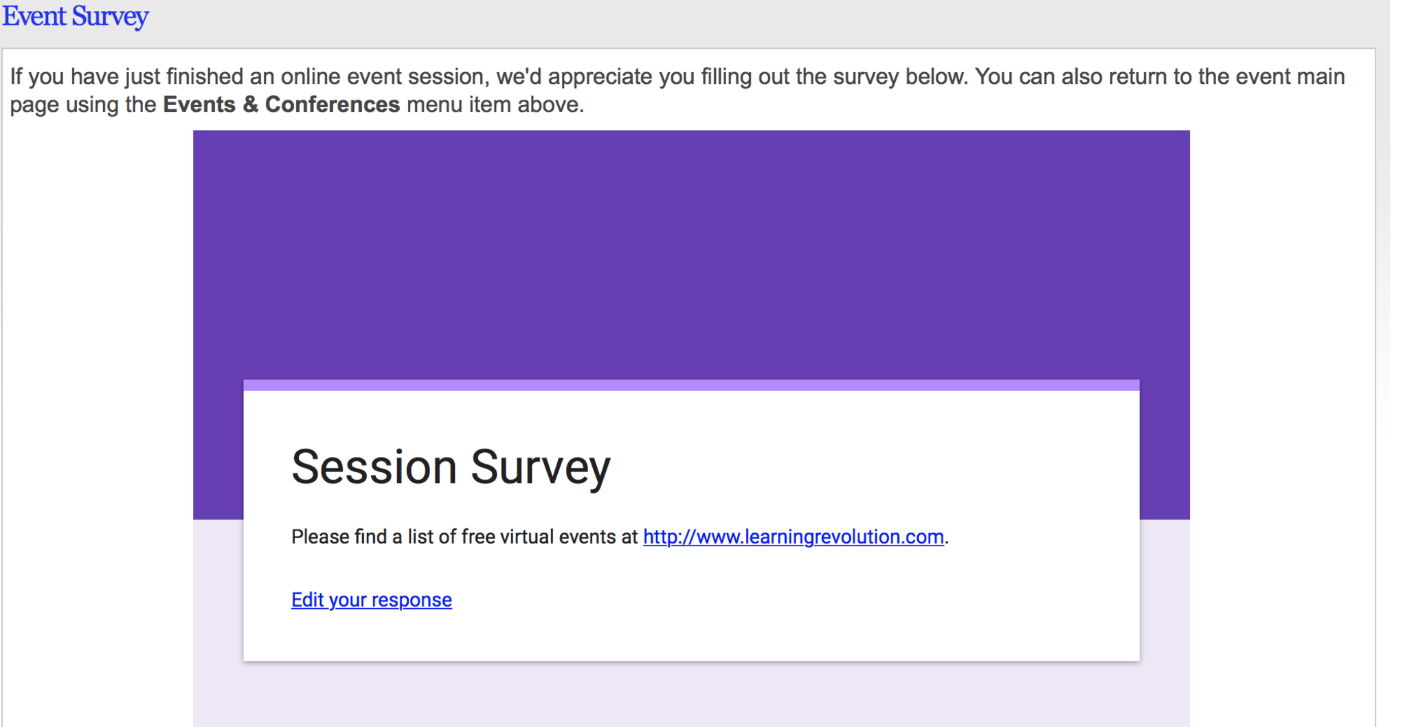
Task: Click the Event Survey page title link
Action: pyautogui.click(x=76, y=16)
